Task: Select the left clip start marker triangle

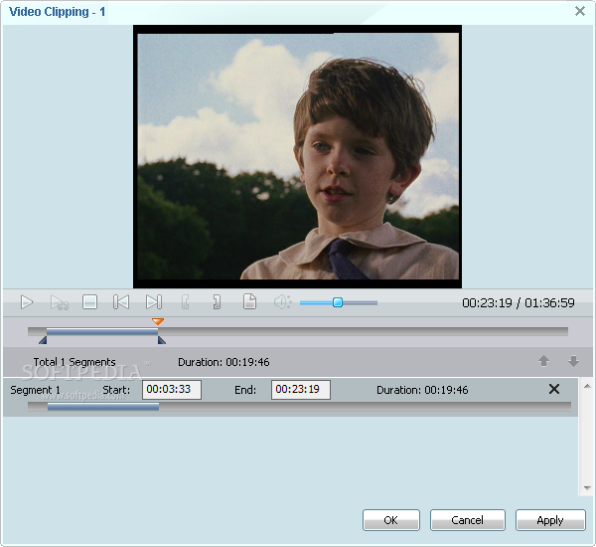Action: pyautogui.click(x=43, y=340)
